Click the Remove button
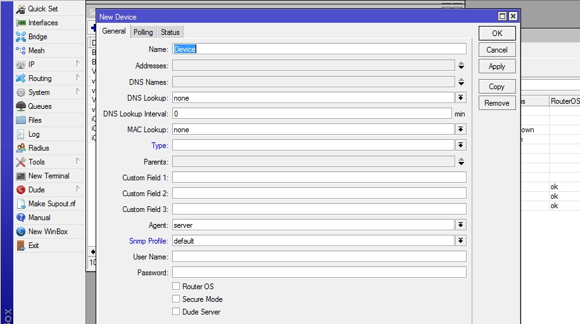This screenshot has width=580, height=324. coord(497,103)
